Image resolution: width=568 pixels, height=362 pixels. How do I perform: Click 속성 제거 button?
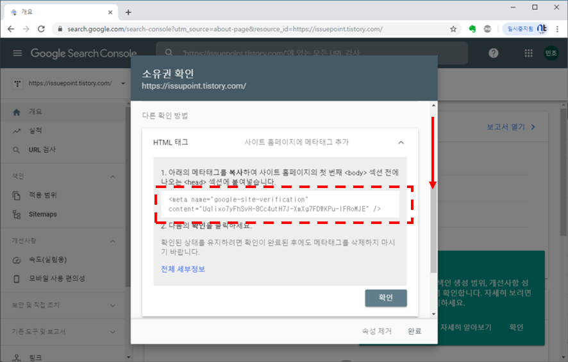(x=377, y=331)
